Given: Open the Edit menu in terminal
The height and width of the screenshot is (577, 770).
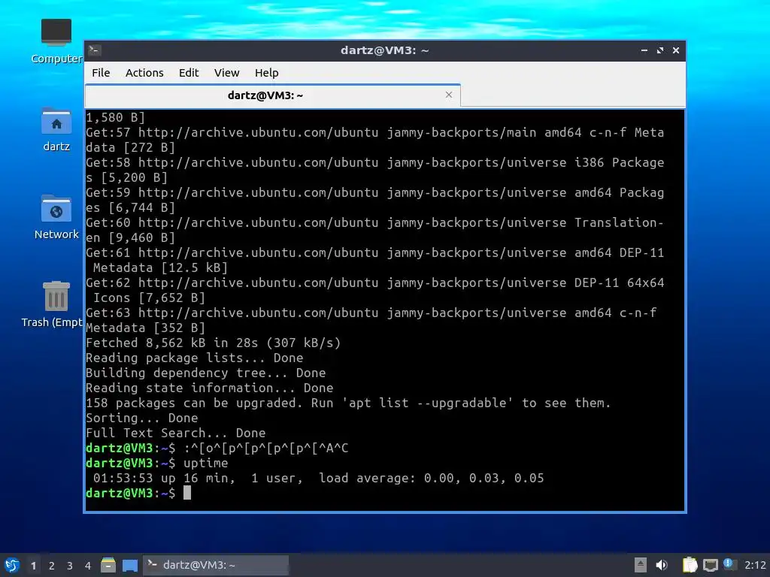Looking at the screenshot, I should coord(189,73).
